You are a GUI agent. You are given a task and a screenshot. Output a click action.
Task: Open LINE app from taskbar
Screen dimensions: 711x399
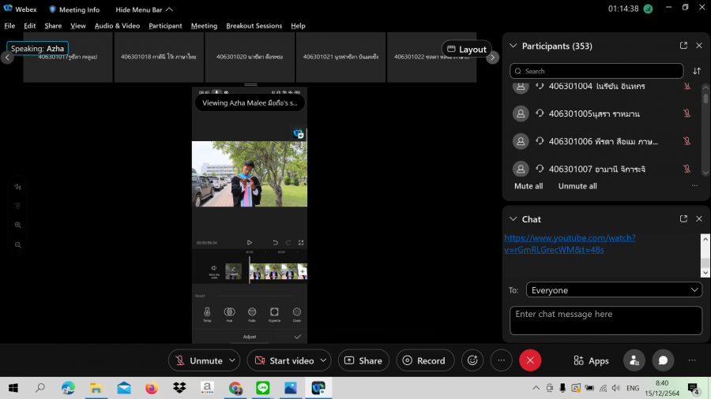coord(263,388)
